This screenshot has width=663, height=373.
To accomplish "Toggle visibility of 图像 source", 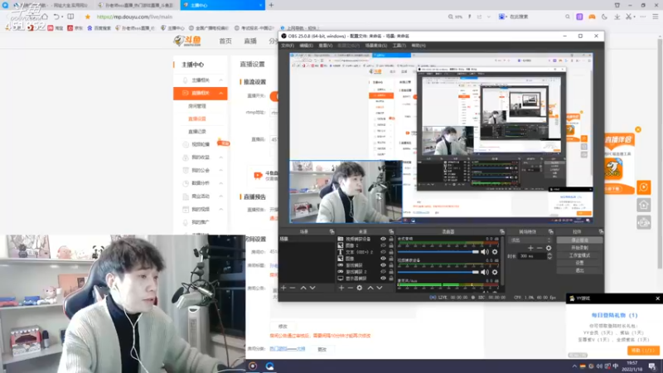I will click(383, 259).
